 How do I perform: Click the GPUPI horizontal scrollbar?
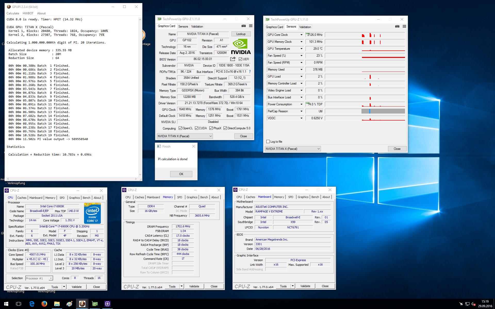(x=72, y=178)
